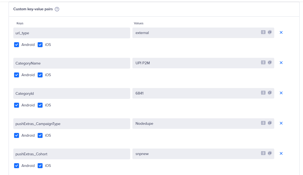Edit the url_type key field
Screen dimensions: 303x175
(72, 33)
